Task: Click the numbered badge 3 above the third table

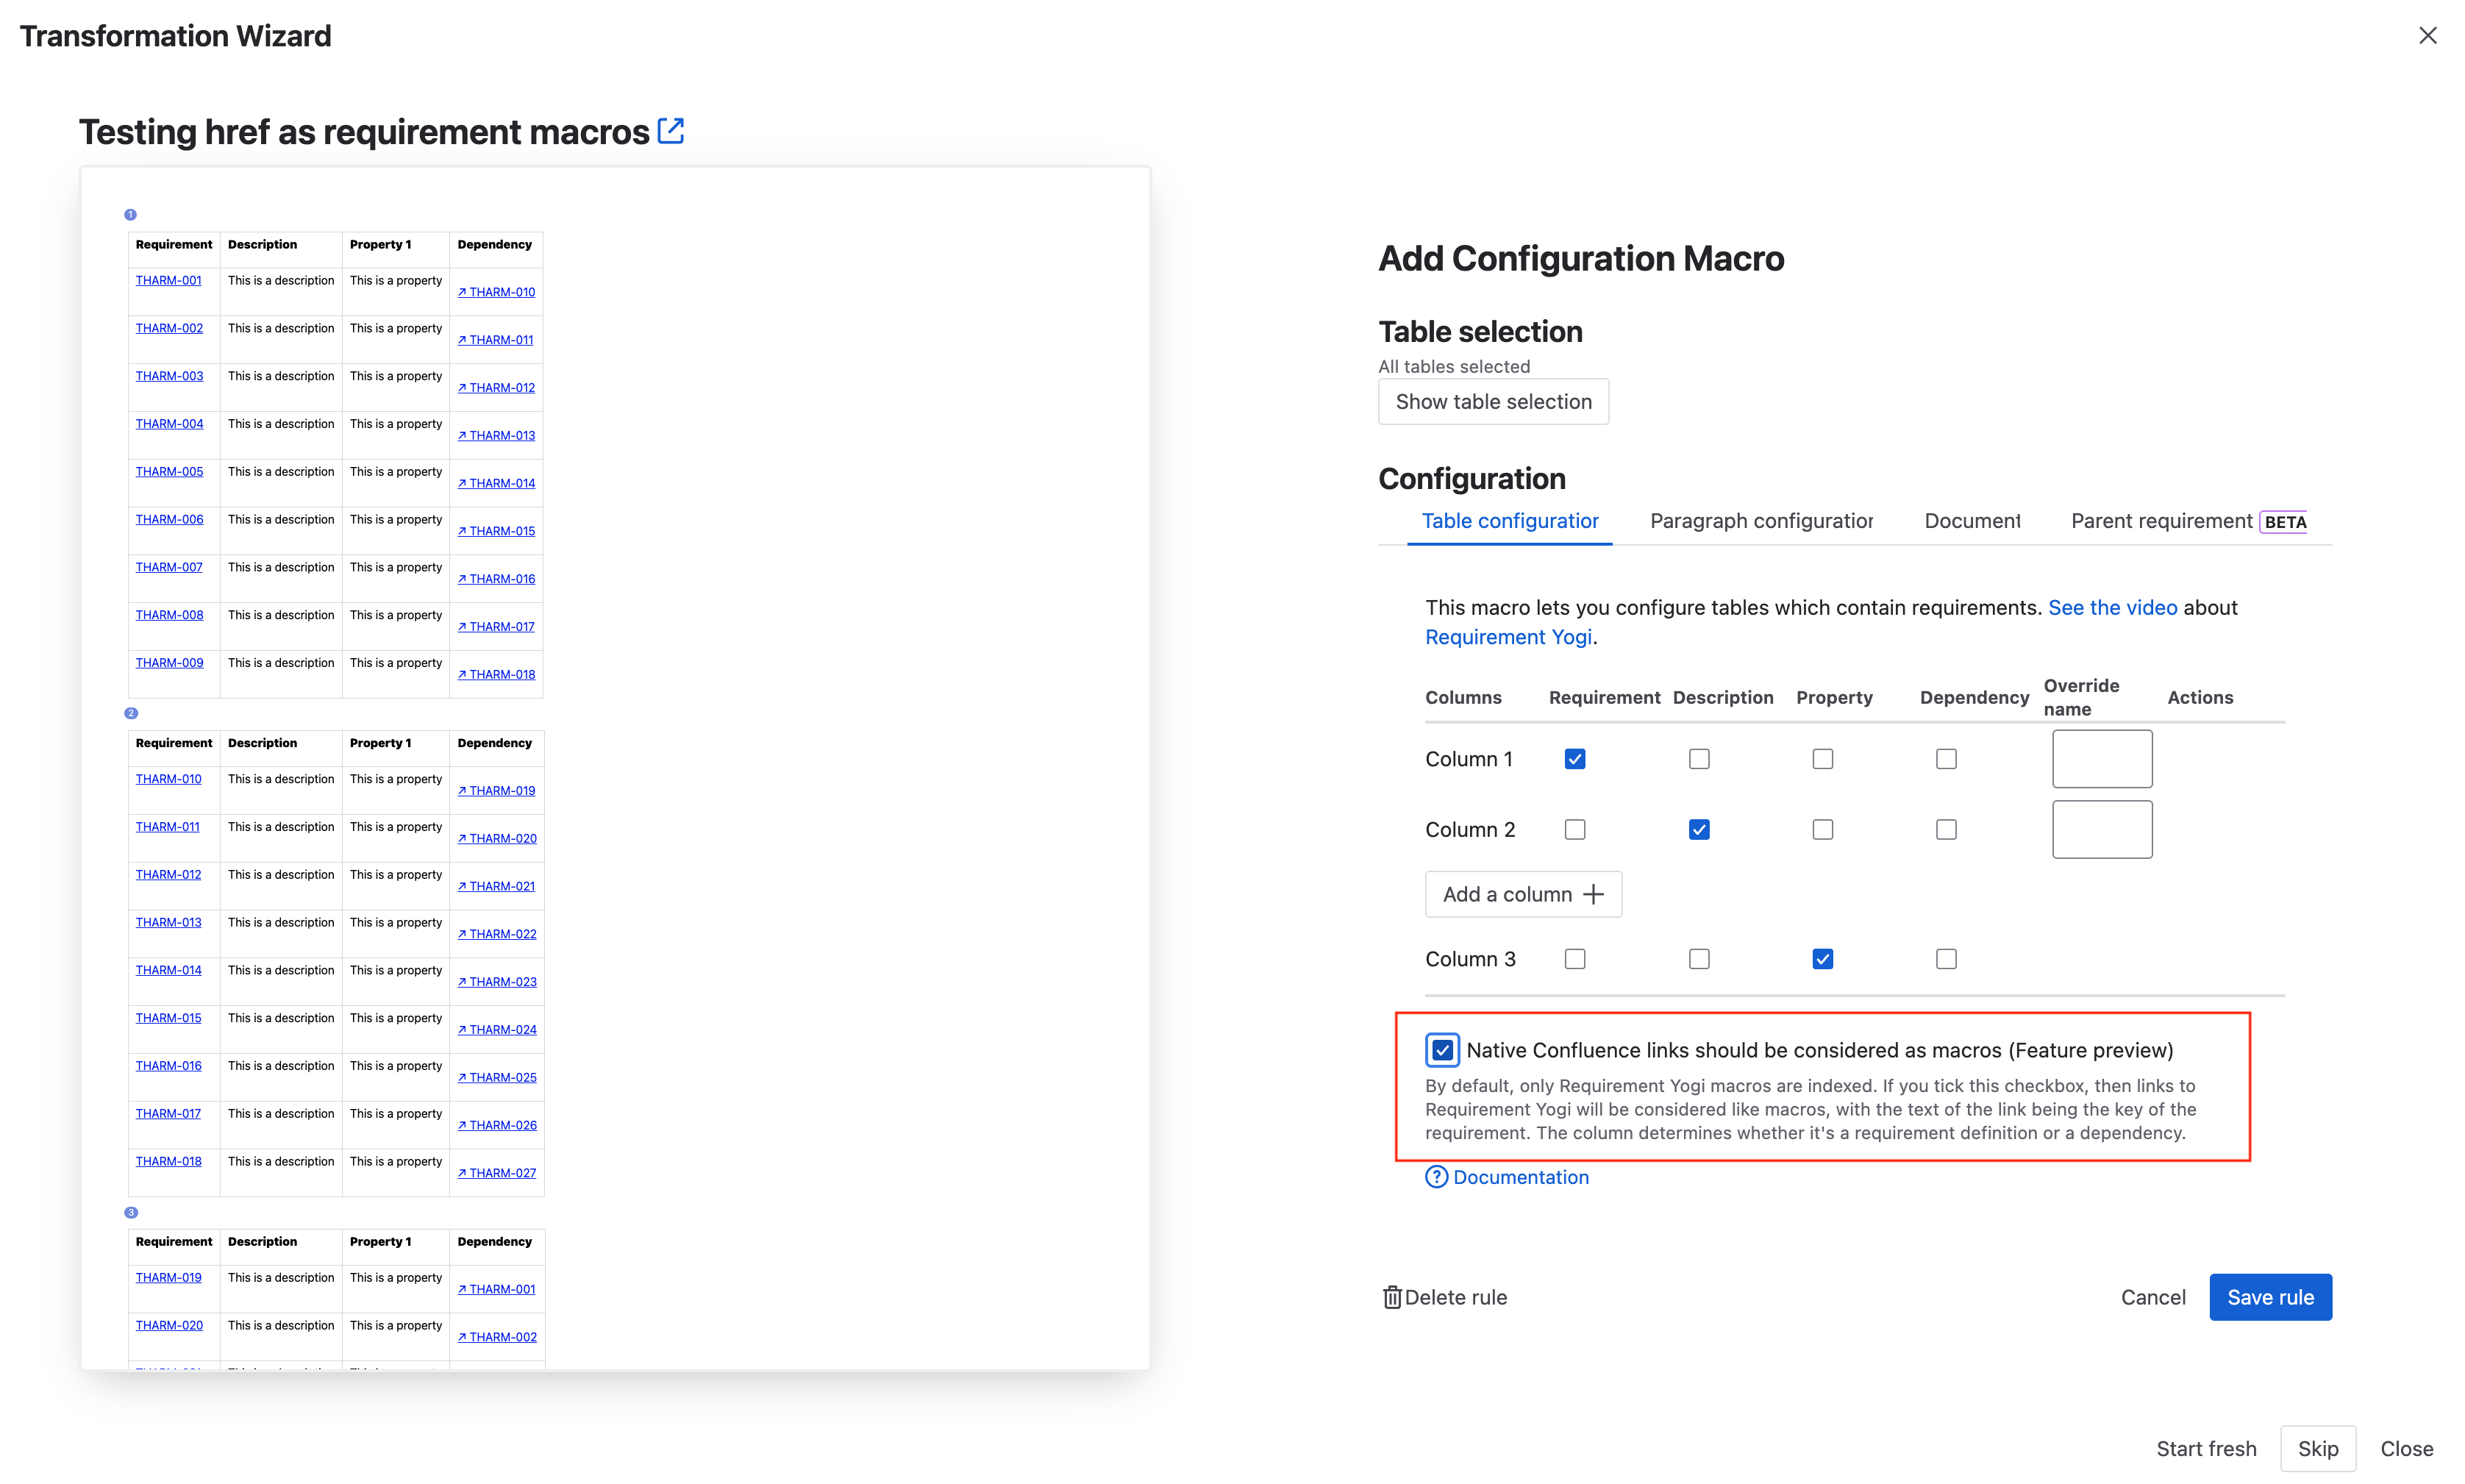Action: 131,1212
